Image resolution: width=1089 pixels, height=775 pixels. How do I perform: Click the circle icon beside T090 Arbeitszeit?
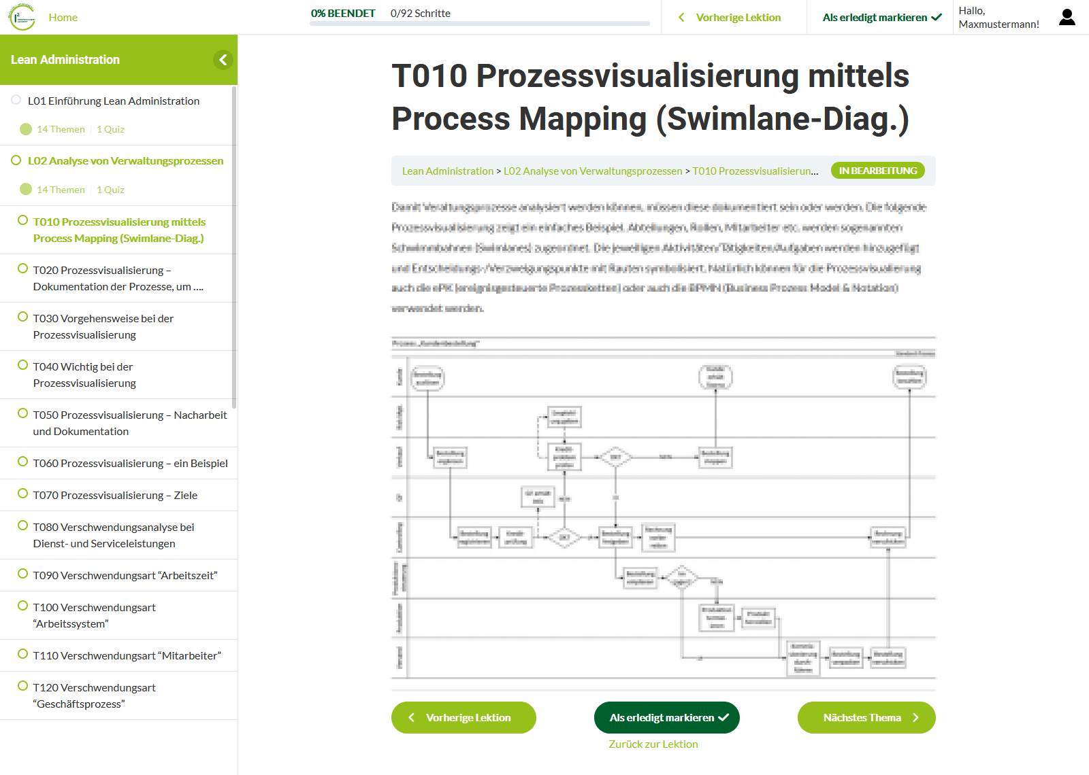tap(22, 574)
